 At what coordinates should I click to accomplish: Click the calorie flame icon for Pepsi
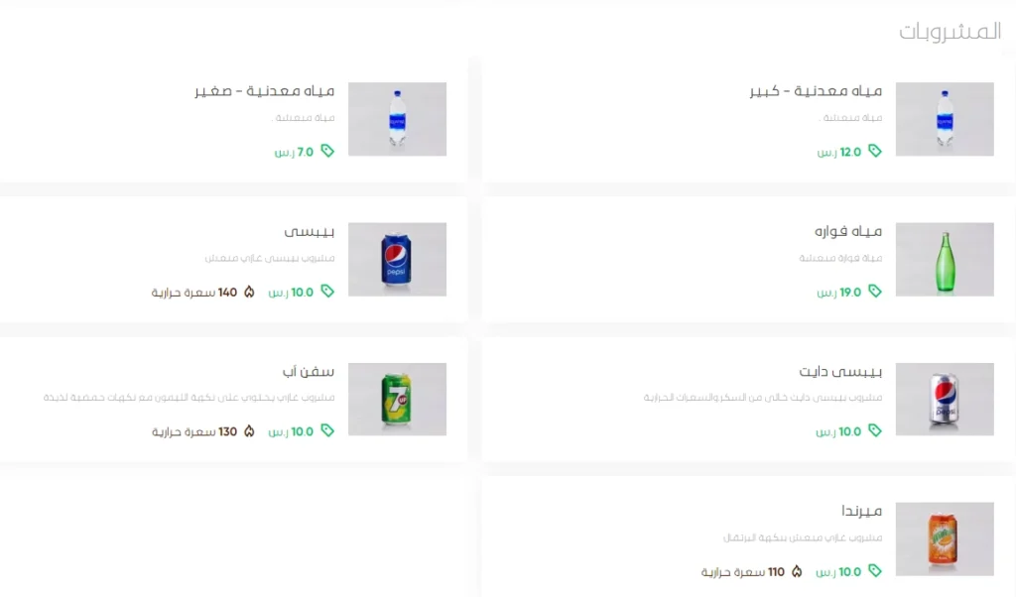click(x=249, y=292)
